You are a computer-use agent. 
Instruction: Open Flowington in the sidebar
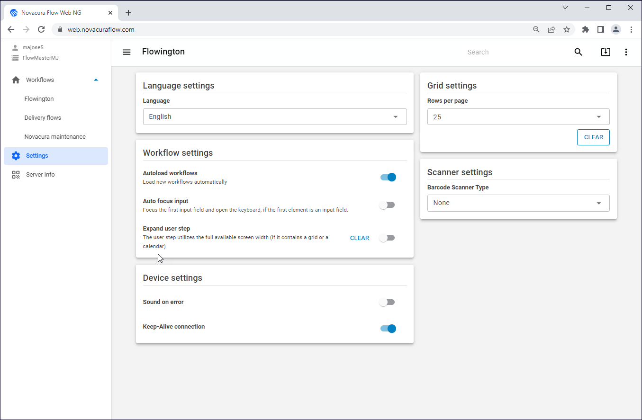[x=39, y=99]
